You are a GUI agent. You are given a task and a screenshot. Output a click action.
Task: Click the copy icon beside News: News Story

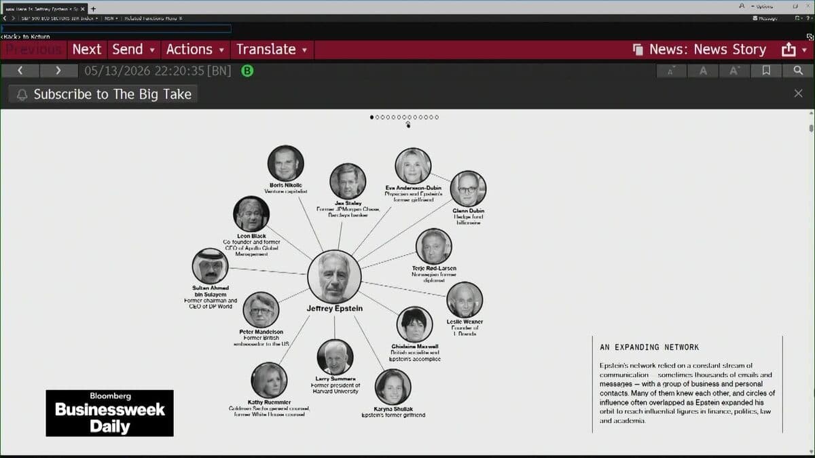tap(638, 50)
